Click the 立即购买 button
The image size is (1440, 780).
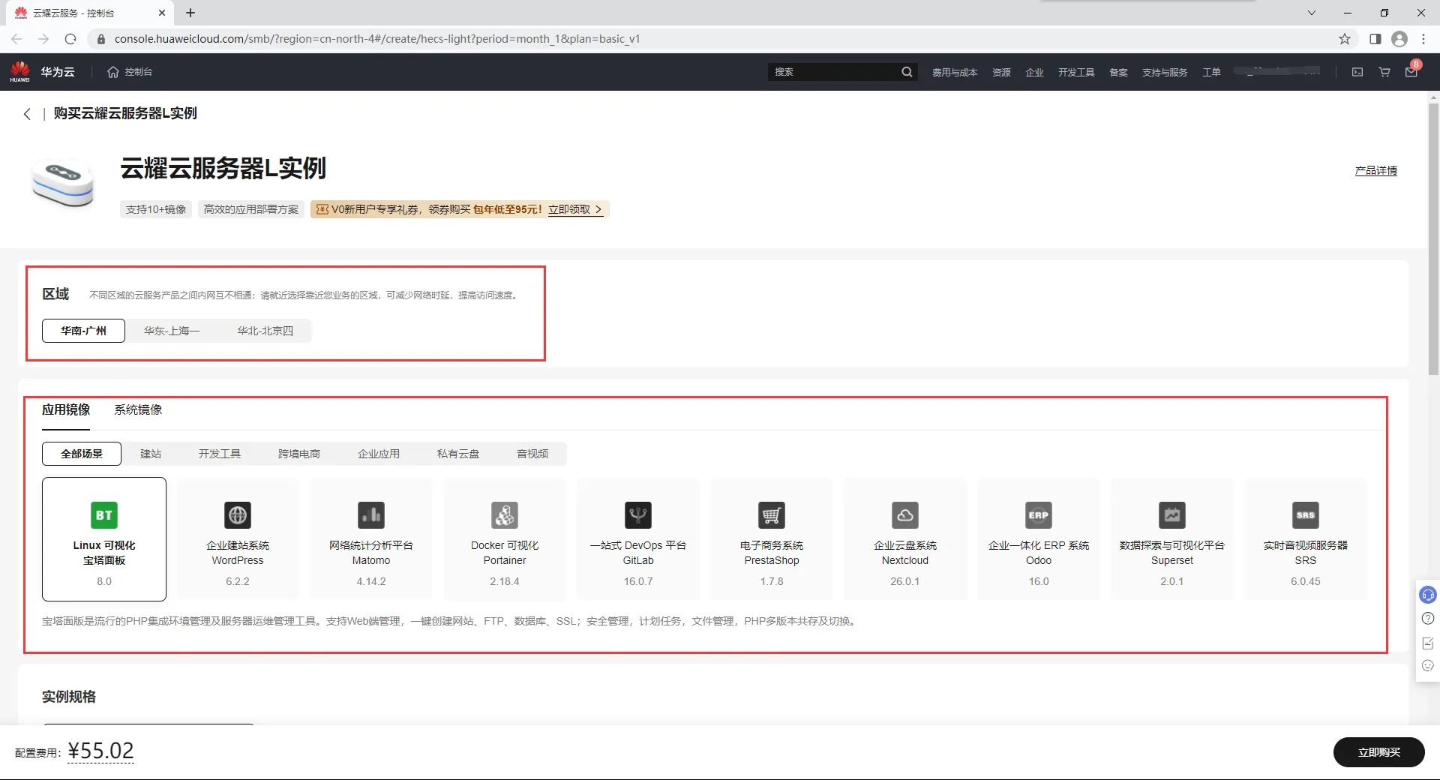pos(1378,752)
